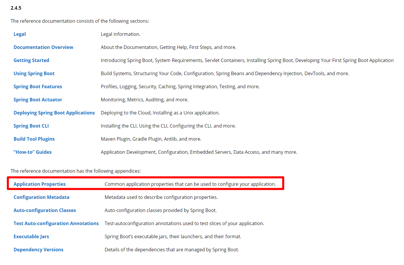Click the sentence "The reference documentation consists of the following sections:"
The width and height of the screenshot is (404, 265).
(80, 21)
